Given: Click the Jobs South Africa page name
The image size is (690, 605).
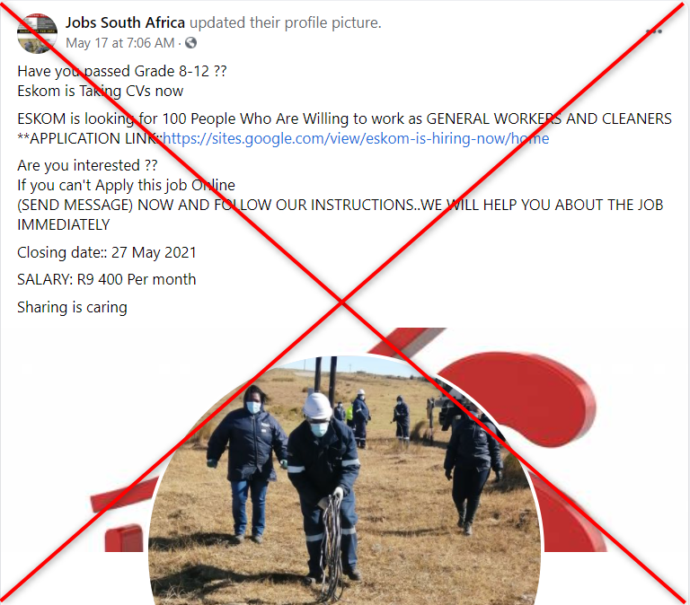Looking at the screenshot, I should click(x=125, y=22).
